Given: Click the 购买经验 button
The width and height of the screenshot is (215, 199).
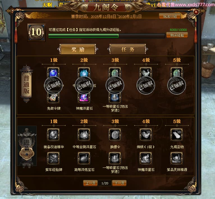Looking at the screenshot, I should coord(177,35).
